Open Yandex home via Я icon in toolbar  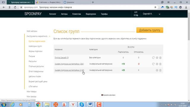9,7
